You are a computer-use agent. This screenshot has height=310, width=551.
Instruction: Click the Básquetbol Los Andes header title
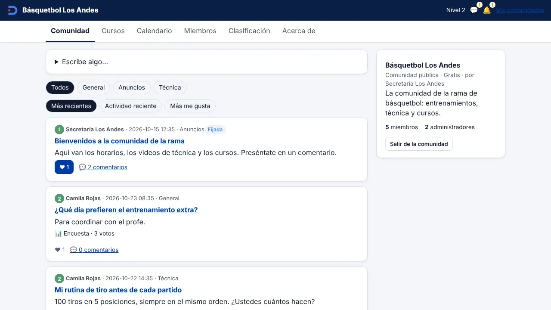60,10
